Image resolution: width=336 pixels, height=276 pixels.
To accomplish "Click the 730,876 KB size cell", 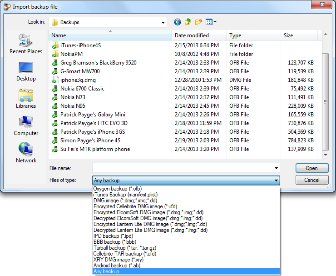I will click(301, 123).
